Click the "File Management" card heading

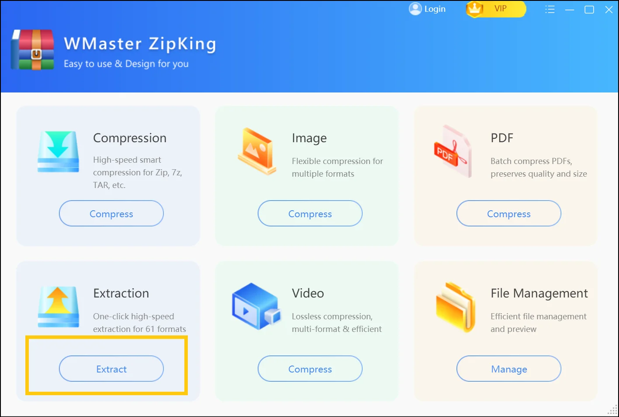click(x=539, y=293)
